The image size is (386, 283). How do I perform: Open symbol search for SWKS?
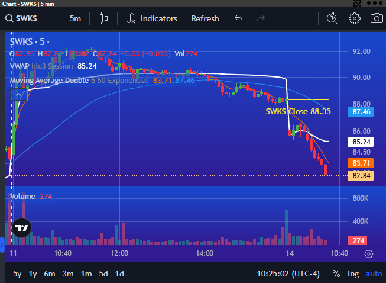[21, 18]
